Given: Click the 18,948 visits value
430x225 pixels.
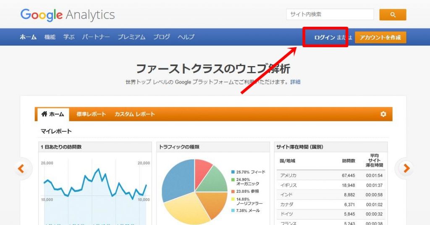Looking at the screenshot, I should click(348, 185).
